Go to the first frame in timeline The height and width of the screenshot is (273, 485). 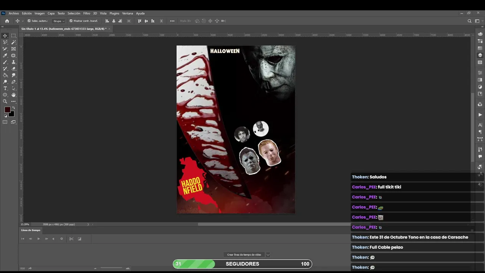click(23, 239)
